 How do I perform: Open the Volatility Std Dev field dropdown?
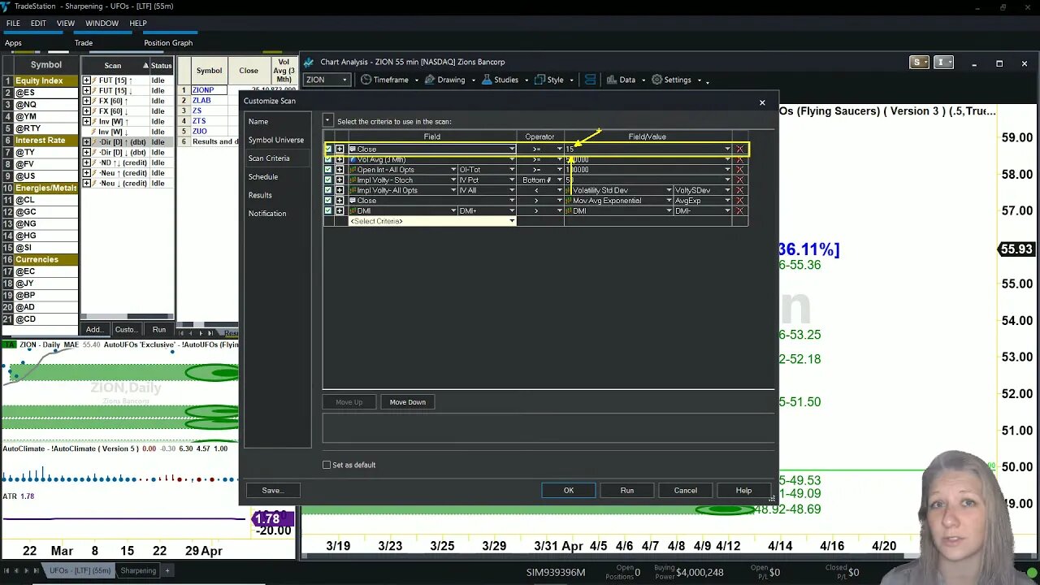click(669, 190)
